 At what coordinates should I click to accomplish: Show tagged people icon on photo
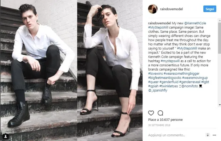[6, 136]
